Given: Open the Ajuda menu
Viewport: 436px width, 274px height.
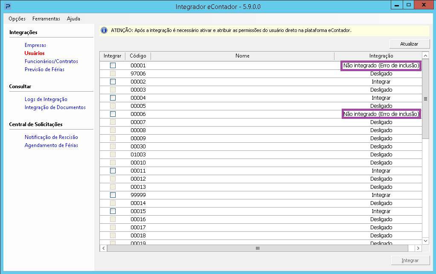Looking at the screenshot, I should click(x=73, y=19).
